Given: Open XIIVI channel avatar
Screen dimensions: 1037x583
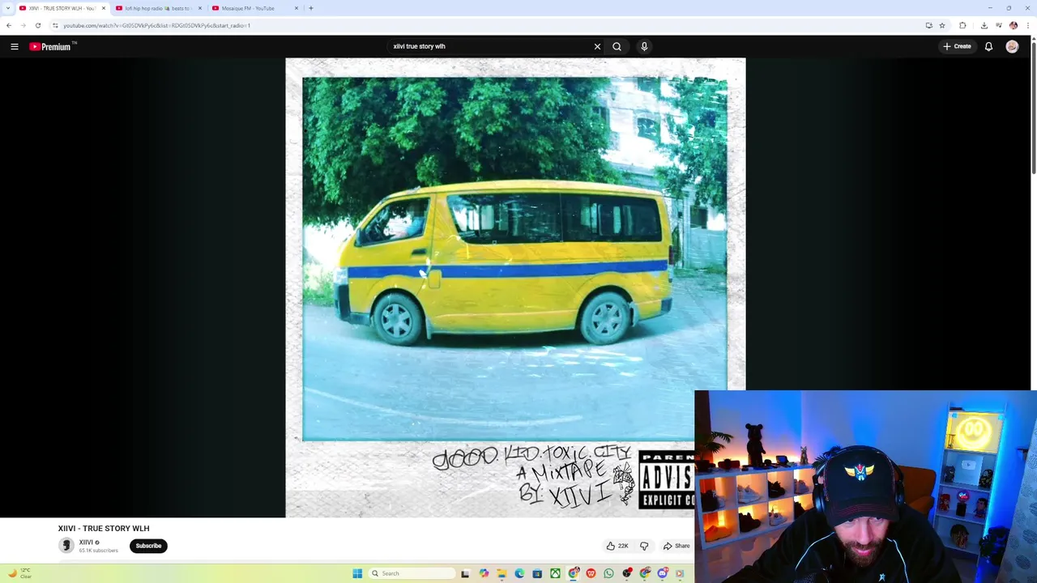Looking at the screenshot, I should [x=66, y=546].
